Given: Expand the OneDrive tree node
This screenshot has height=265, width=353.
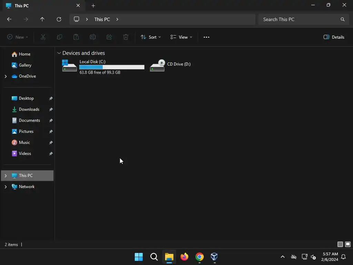Looking at the screenshot, I should (6, 76).
